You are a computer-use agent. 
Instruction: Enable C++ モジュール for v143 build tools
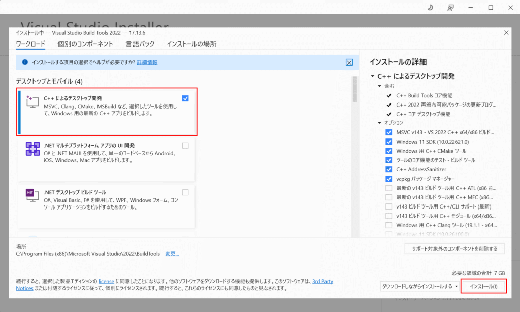coord(388,216)
